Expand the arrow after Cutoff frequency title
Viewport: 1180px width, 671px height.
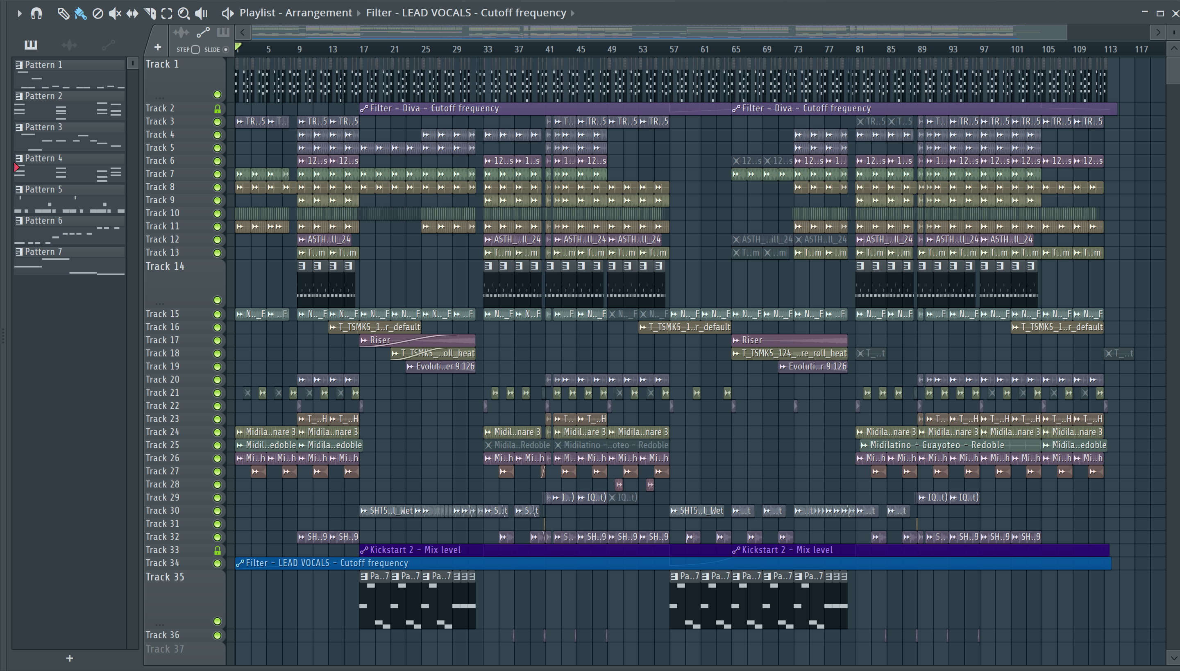(573, 14)
